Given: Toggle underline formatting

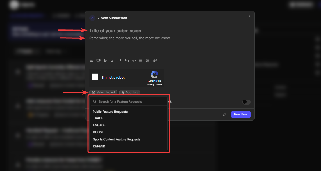Looking at the screenshot, I should pos(120,60).
